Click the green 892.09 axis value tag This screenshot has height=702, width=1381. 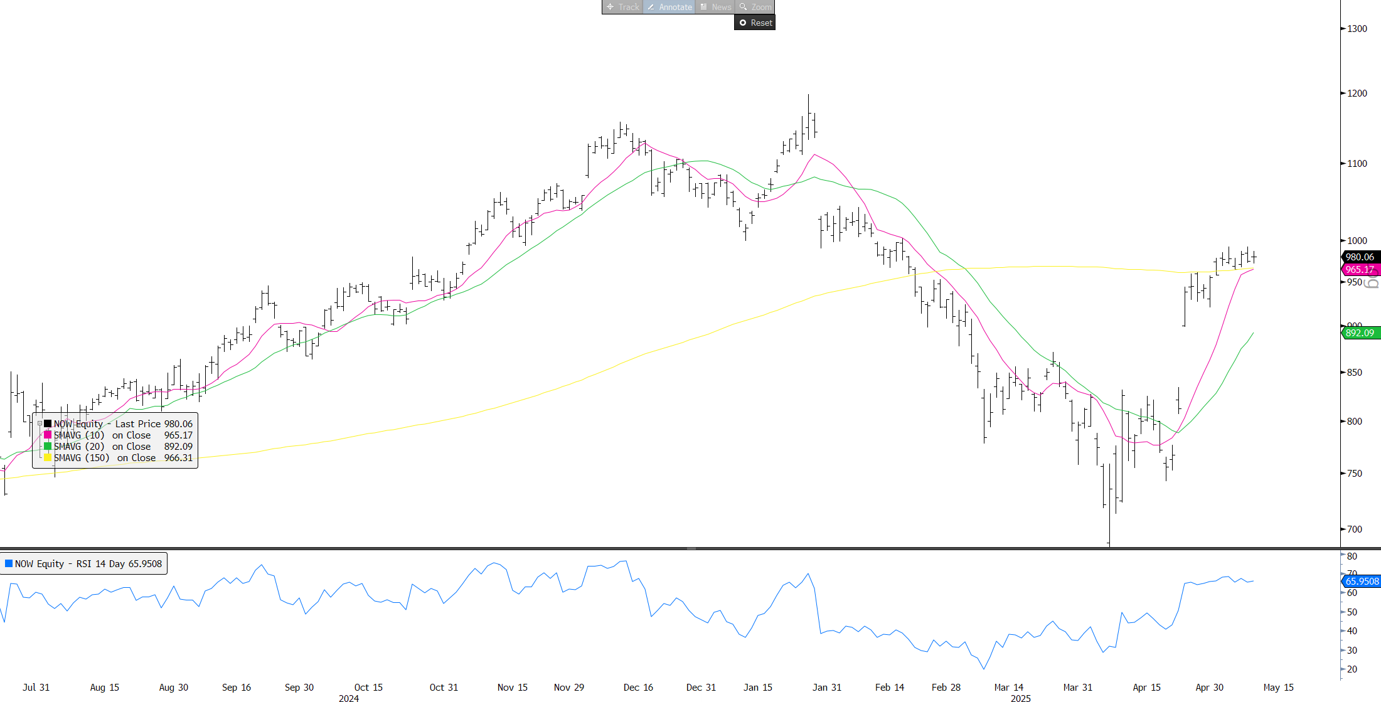point(1360,333)
